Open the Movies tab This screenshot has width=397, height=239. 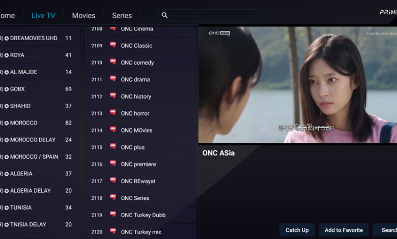point(83,16)
